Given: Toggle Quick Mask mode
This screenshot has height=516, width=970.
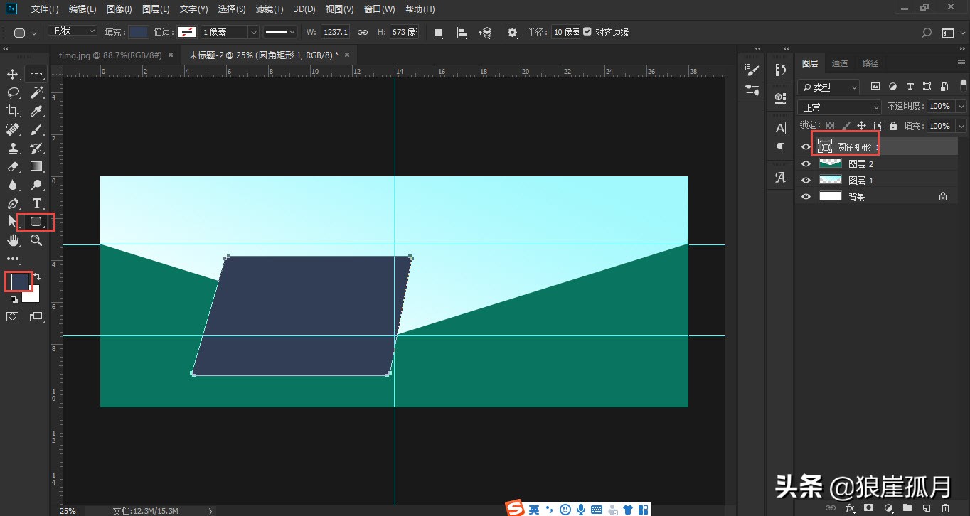Looking at the screenshot, I should tap(13, 317).
